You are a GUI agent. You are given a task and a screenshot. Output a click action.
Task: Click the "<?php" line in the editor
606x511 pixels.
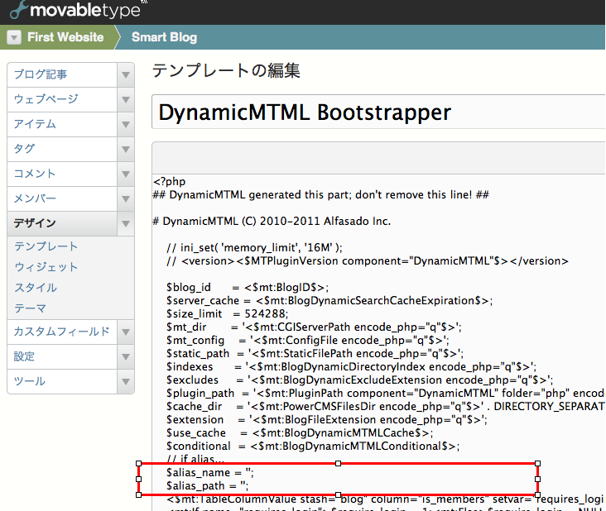coord(169,181)
